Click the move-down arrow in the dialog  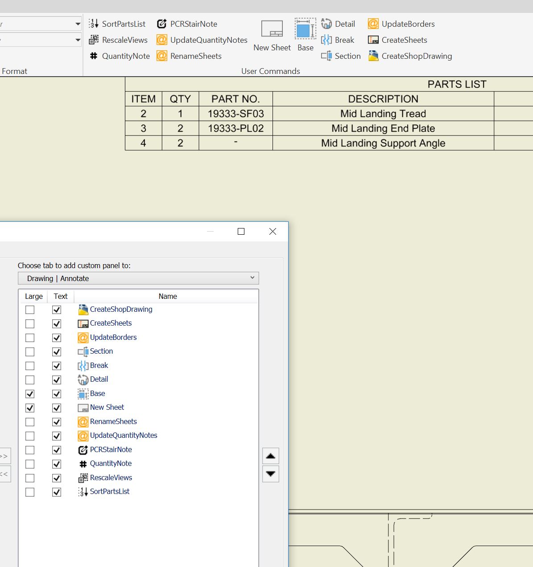270,474
